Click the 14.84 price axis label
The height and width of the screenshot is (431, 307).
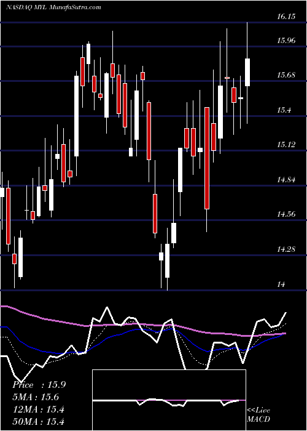(286, 180)
